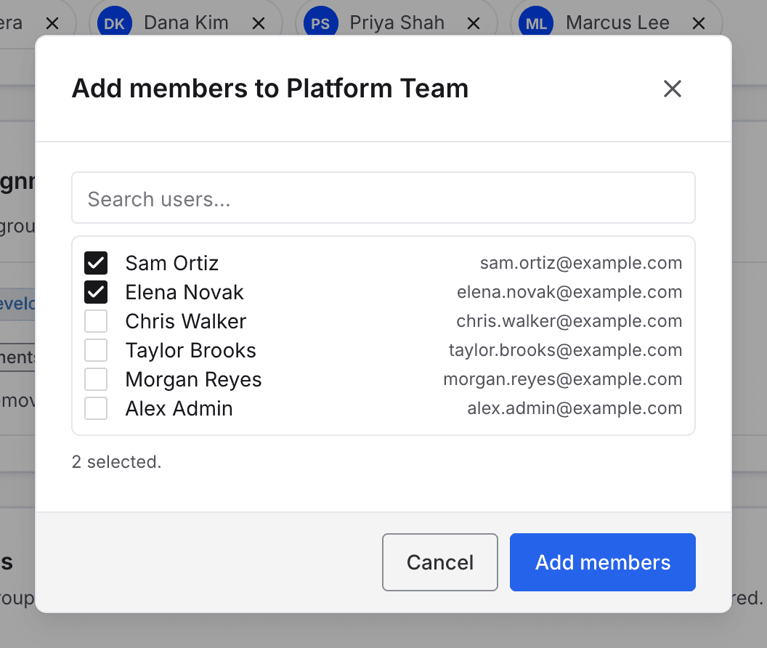Click elena.novak@example.com email
Viewport: 767px width, 648px height.
point(569,292)
